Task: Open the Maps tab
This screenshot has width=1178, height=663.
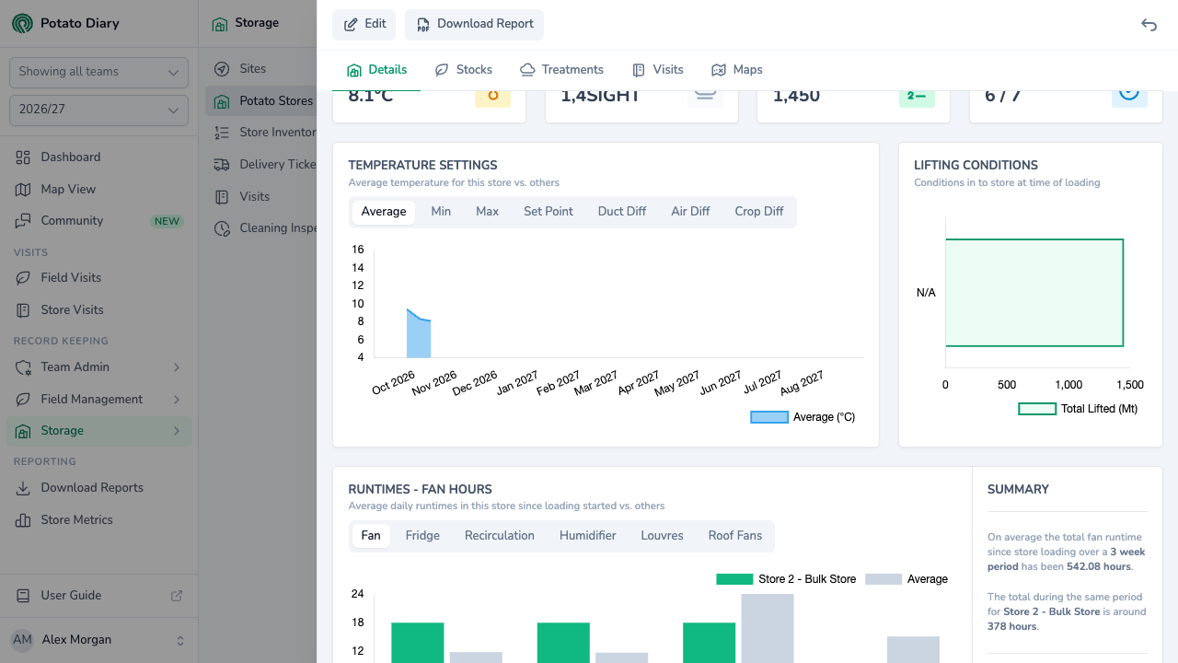Action: (736, 70)
